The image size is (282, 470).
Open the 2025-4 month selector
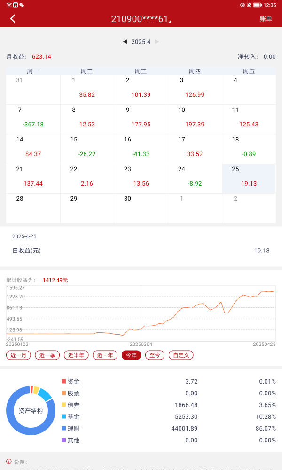pos(141,42)
